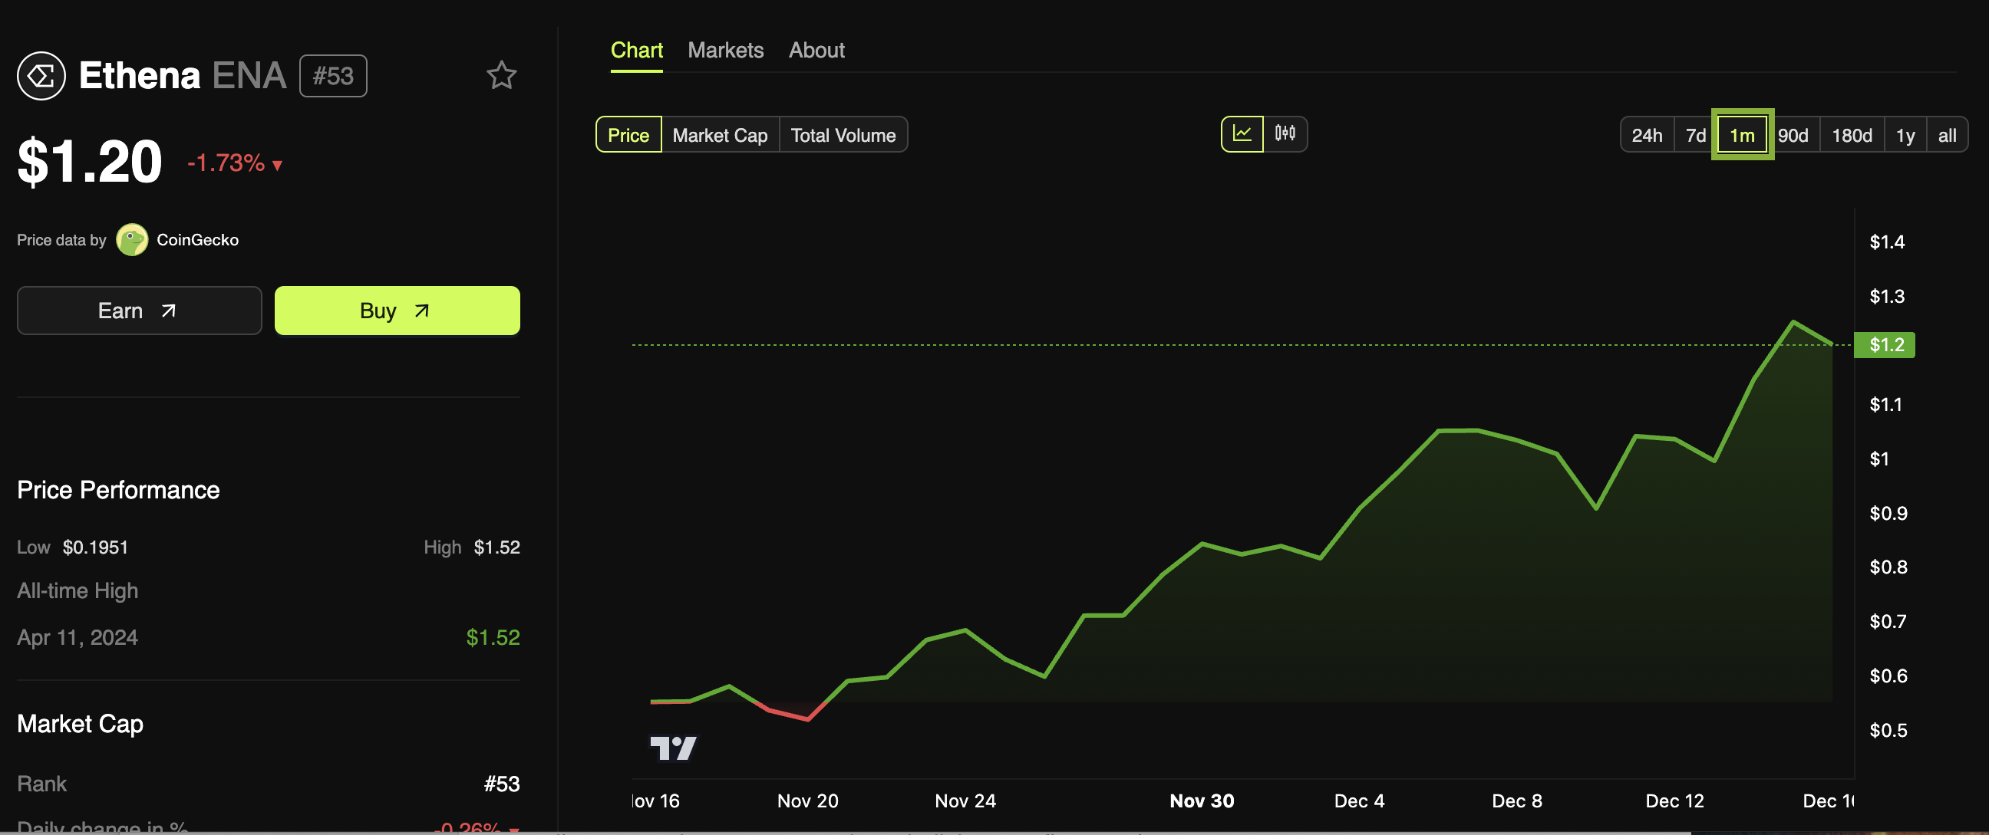Select the Price data toggle

coord(628,135)
